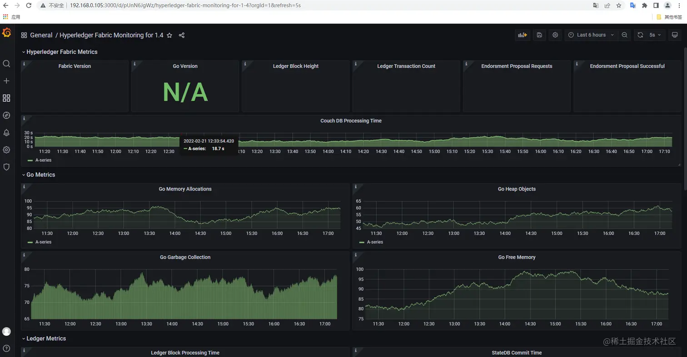This screenshot has width=687, height=357.
Task: Open the StateDB Commit Time panel title
Action: tap(517, 353)
